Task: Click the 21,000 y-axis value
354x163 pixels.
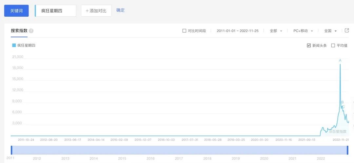Action: point(18,57)
